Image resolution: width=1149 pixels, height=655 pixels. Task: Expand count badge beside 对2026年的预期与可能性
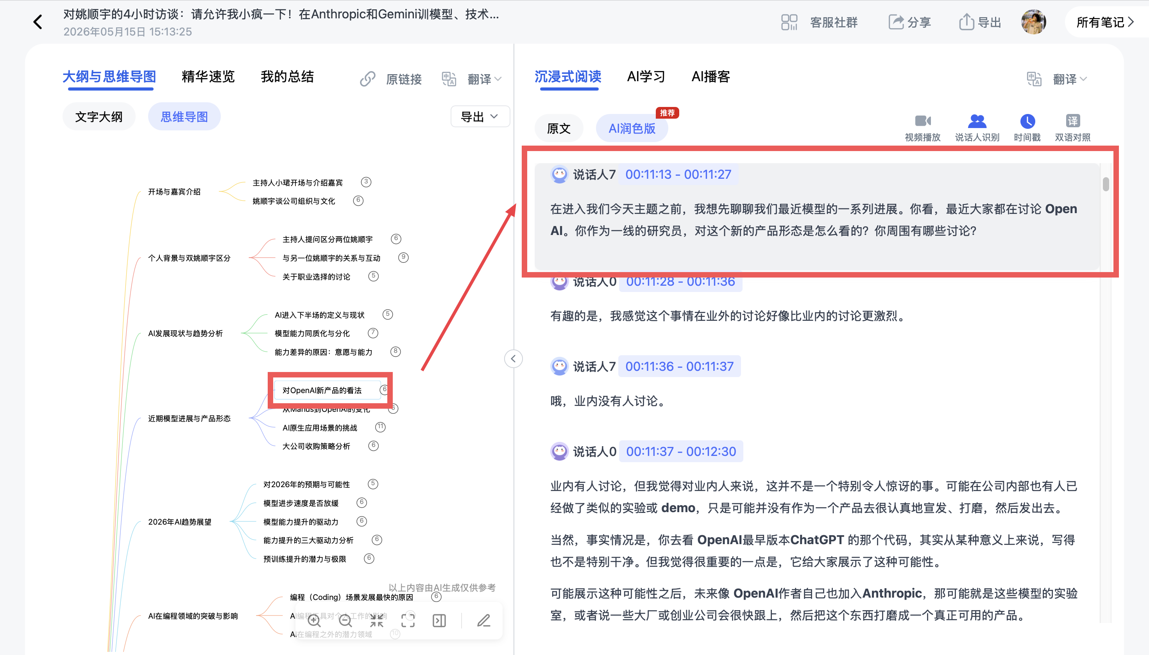coord(373,484)
